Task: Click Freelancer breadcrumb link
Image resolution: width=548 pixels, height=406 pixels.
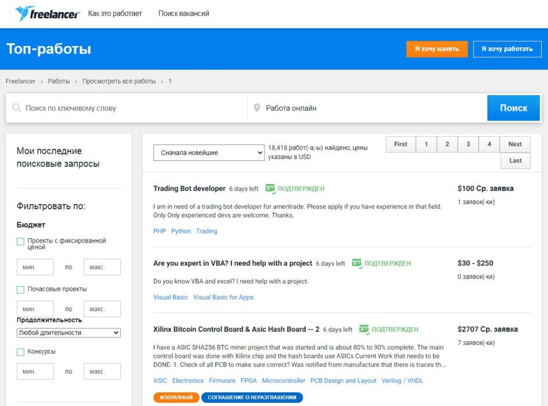Action: coord(20,81)
